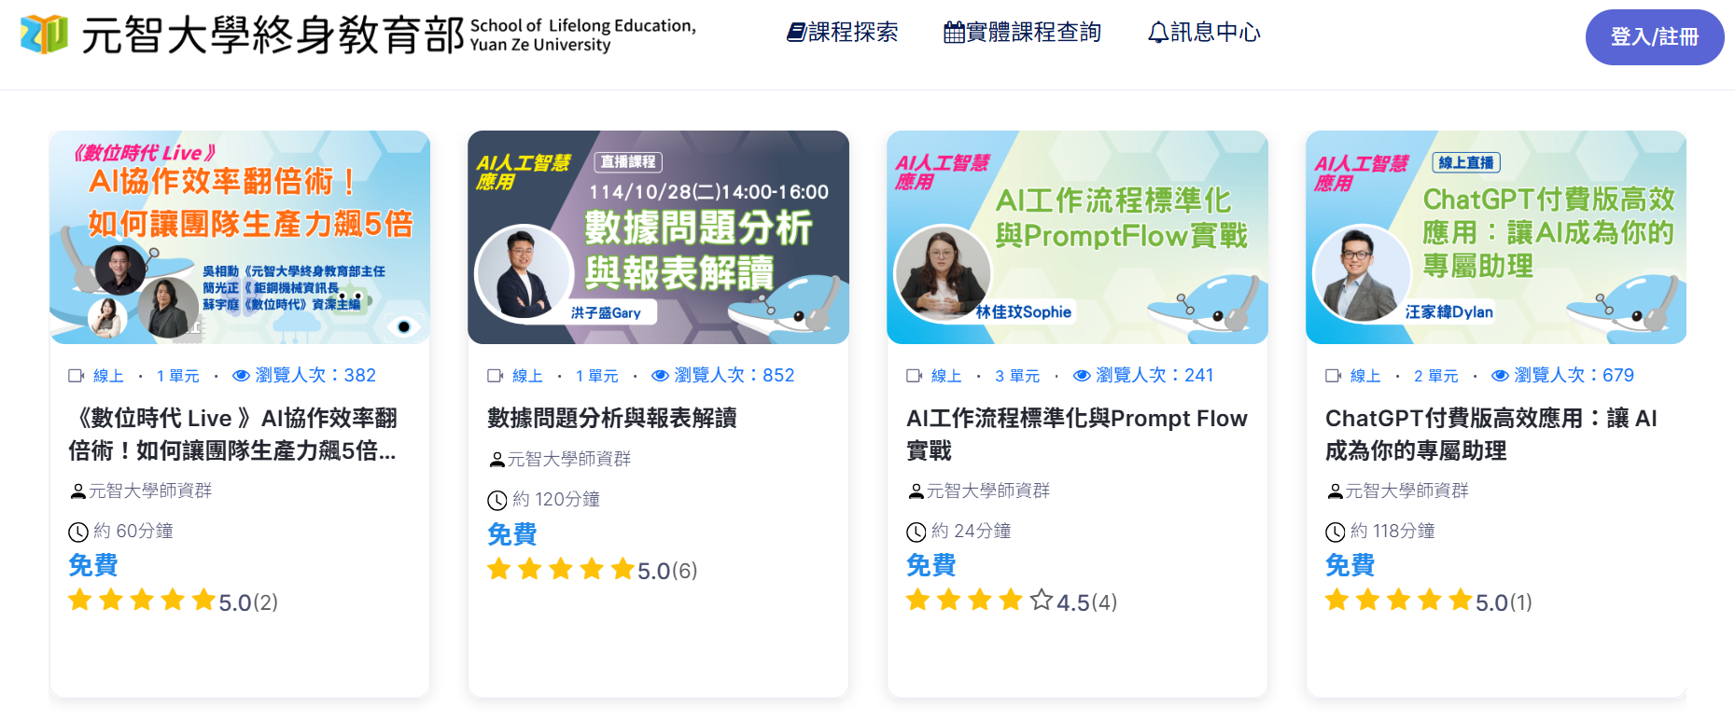Open 數據問題分析與報表解讀 title link
The height and width of the screenshot is (719, 1735).
click(x=612, y=418)
